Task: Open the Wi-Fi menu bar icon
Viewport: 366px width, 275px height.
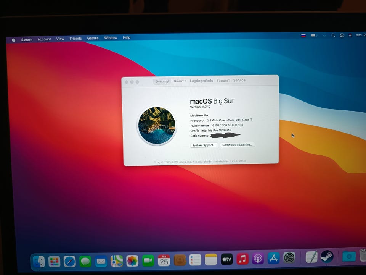Action: tap(324, 35)
